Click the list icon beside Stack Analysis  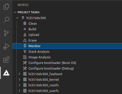coord(25,51)
